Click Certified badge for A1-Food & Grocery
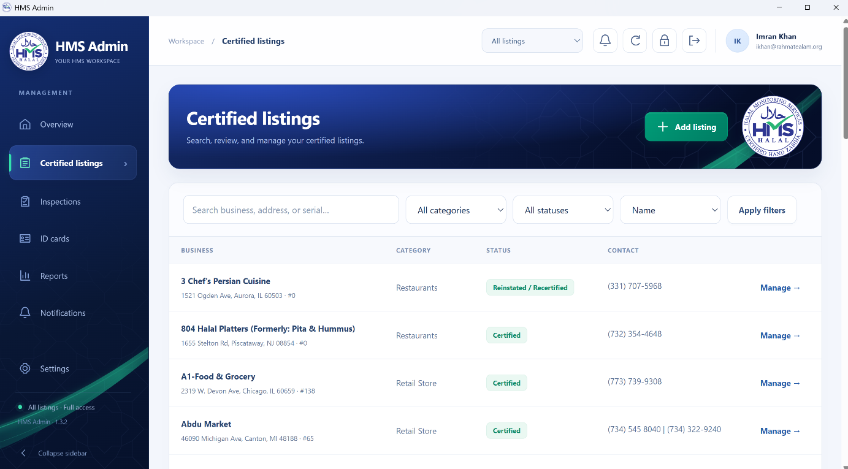 [506, 383]
